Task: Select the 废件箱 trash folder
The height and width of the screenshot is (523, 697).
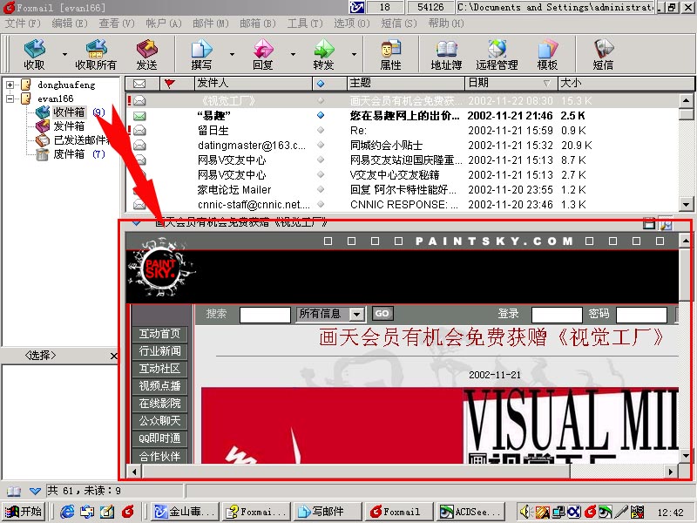Action: click(68, 154)
